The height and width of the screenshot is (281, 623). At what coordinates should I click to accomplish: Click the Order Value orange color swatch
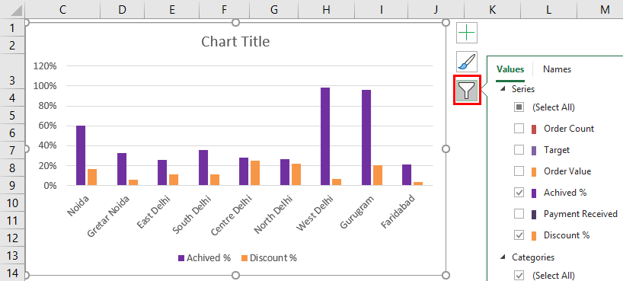(x=534, y=171)
